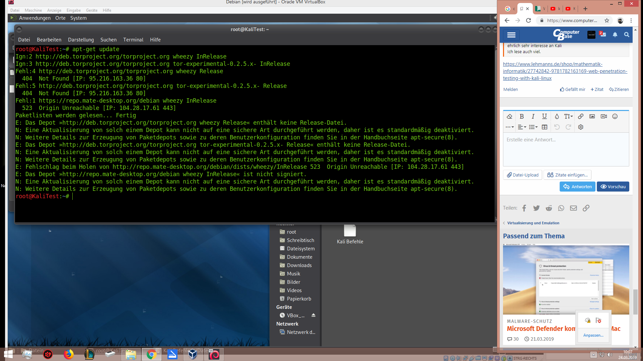Click the Antworten reply button
The image size is (643, 361).
[577, 187]
